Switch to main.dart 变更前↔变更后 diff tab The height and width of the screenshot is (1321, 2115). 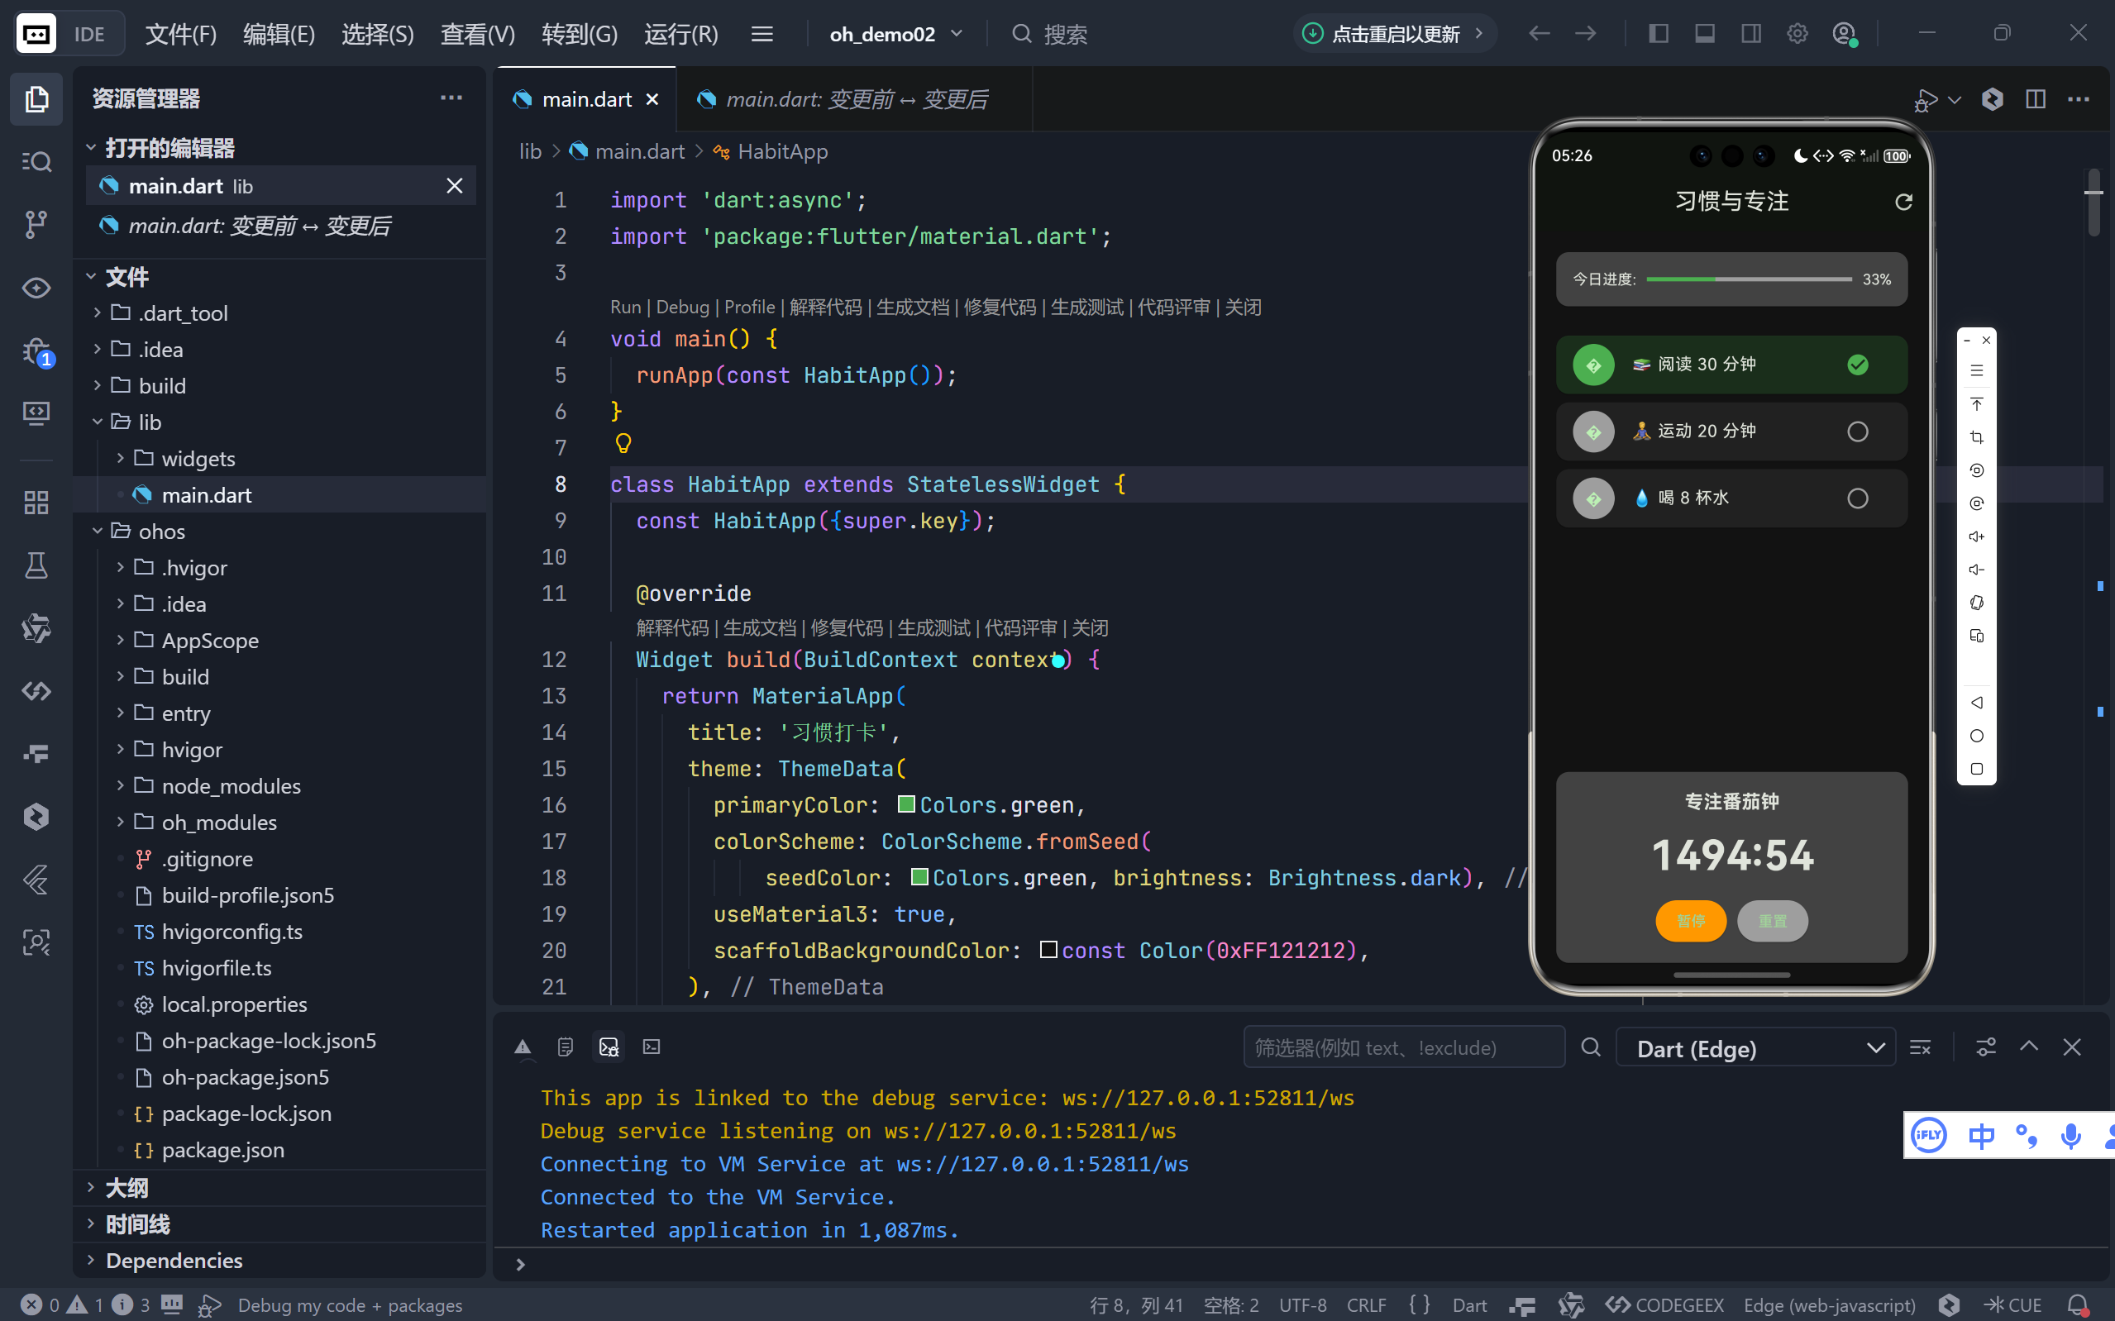click(855, 99)
